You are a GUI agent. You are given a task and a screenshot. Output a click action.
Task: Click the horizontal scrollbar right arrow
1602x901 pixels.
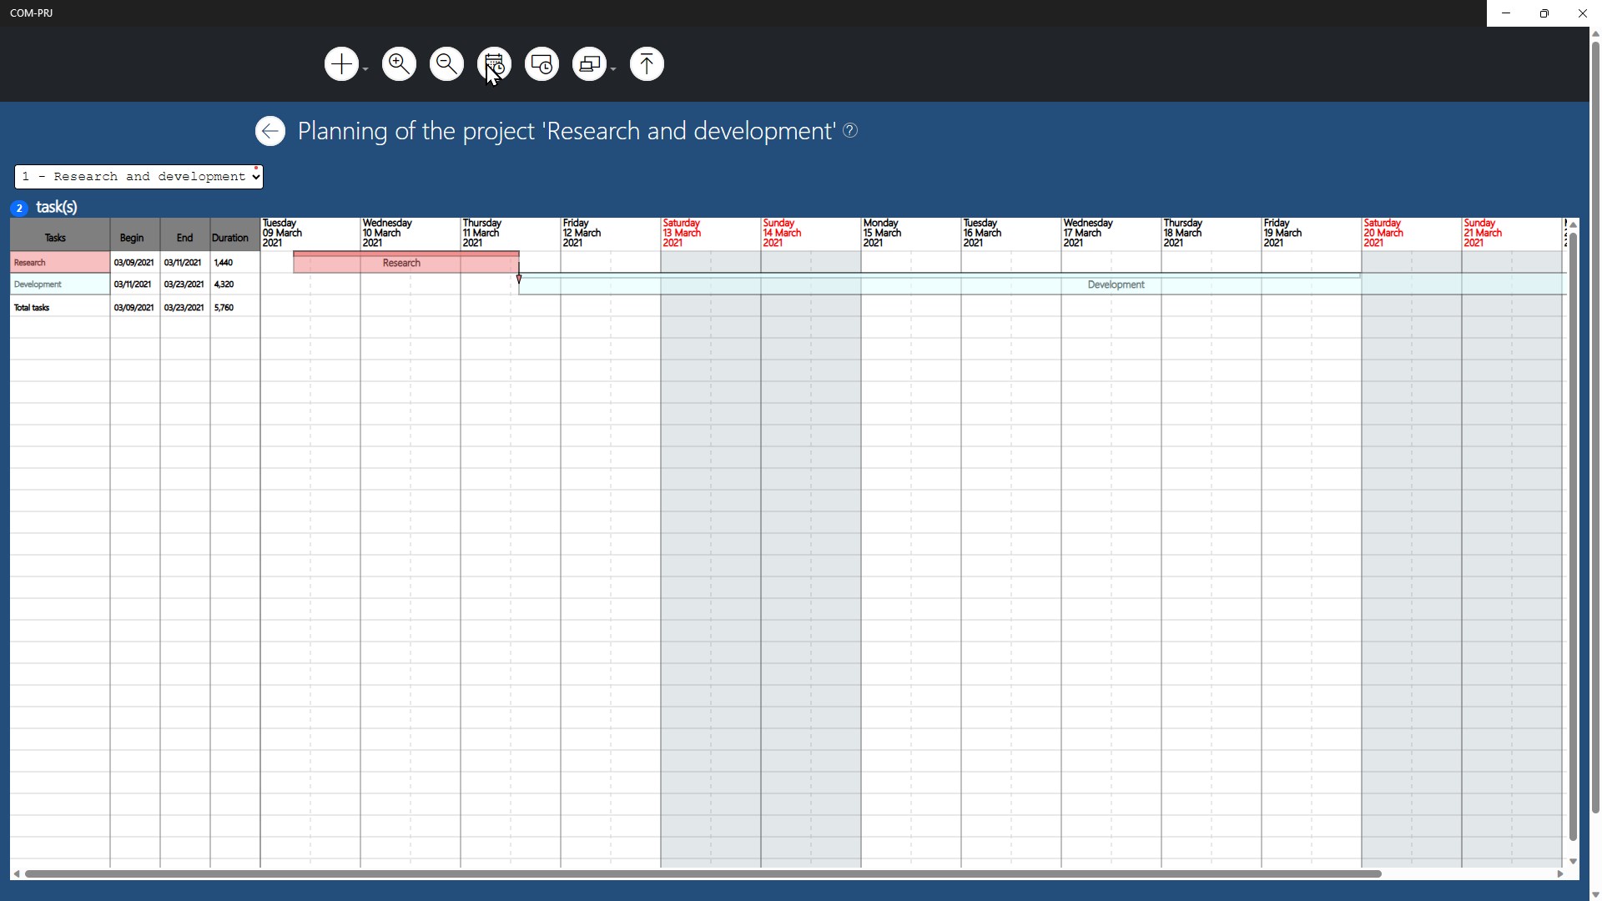(1559, 874)
